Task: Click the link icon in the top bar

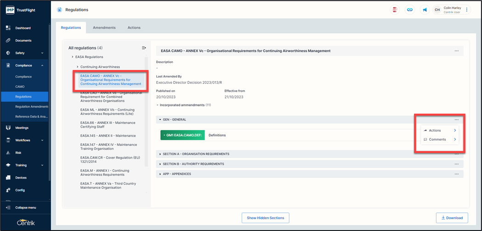Action: [x=409, y=10]
